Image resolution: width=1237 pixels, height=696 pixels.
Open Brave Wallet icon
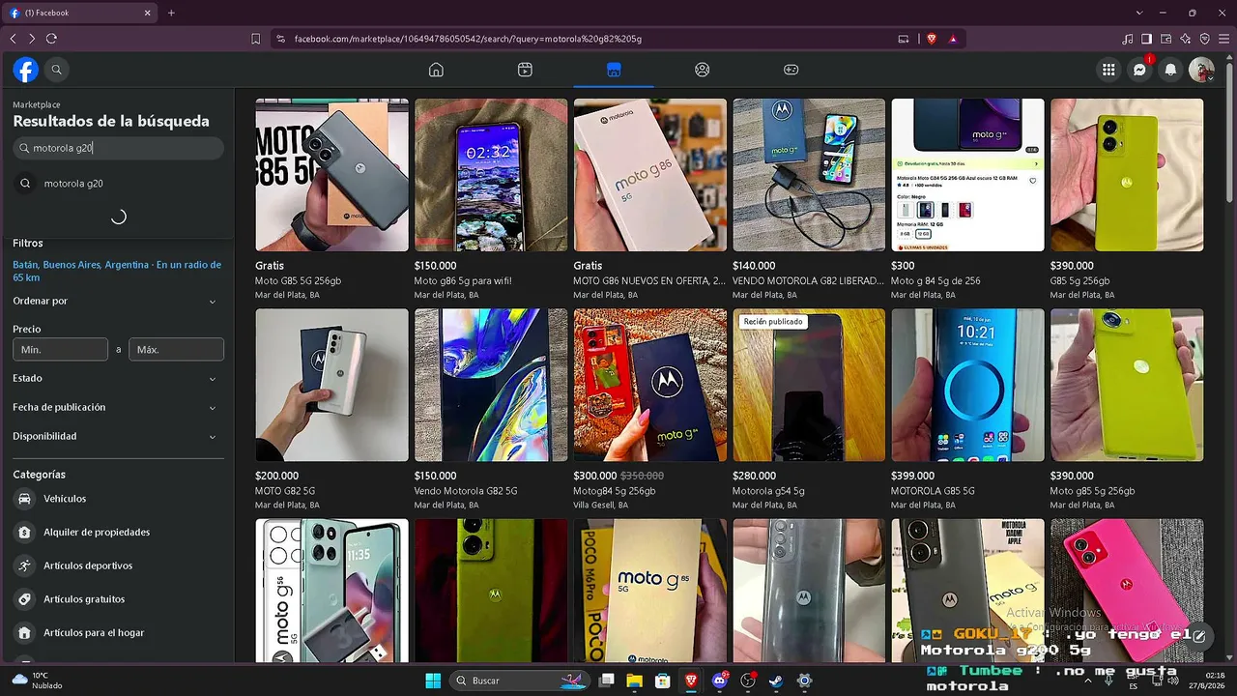coord(1166,39)
